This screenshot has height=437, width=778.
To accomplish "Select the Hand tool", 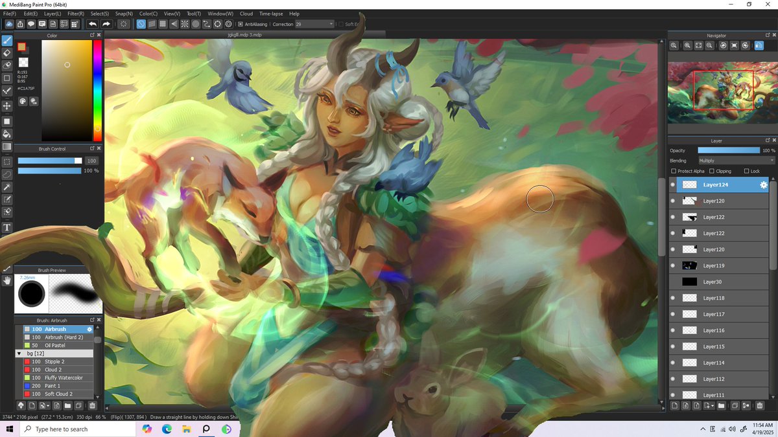I will pyautogui.click(x=7, y=280).
